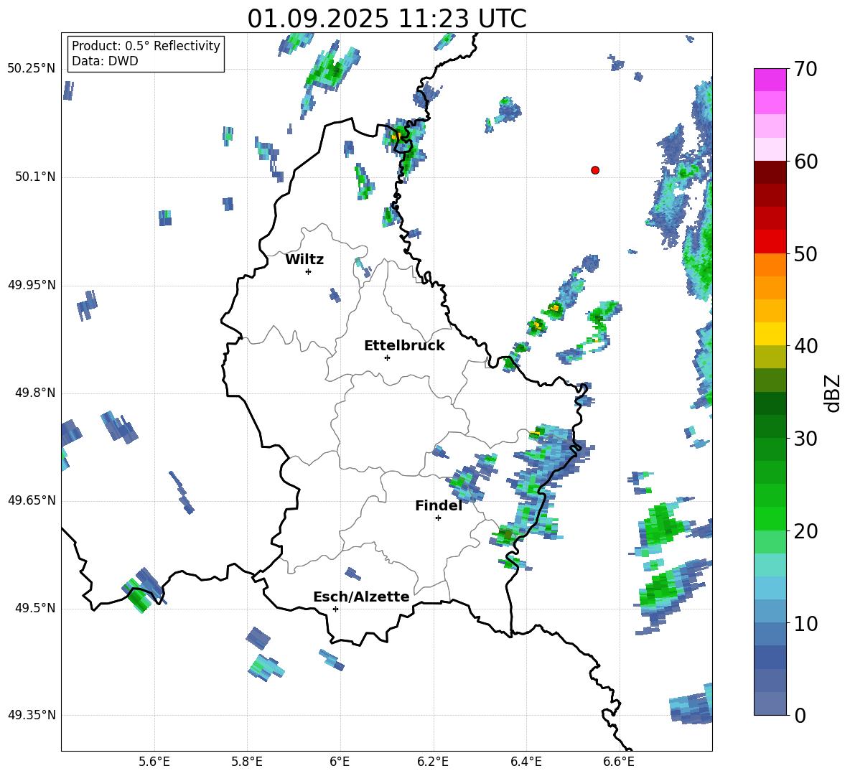850x776 pixels.
Task: Click the 10 tick label on colorbar
Action: point(805,623)
